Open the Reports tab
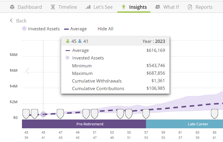Screen dimensions: 223x142 (204, 7)
